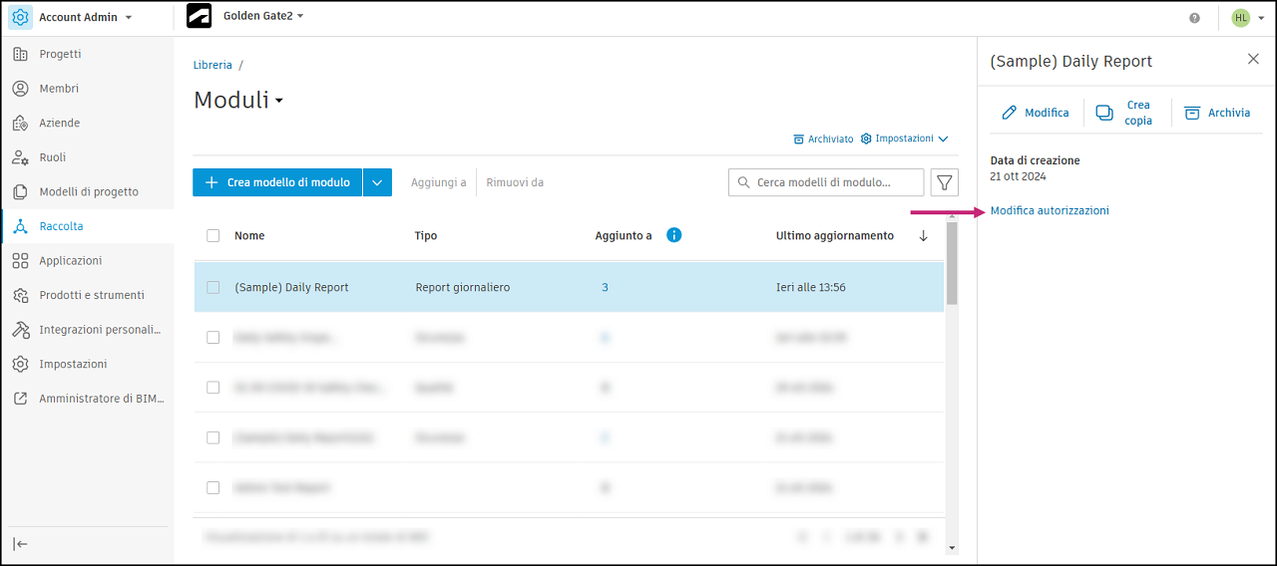Click the Account Admin gear icon
The image size is (1277, 566).
(20, 17)
